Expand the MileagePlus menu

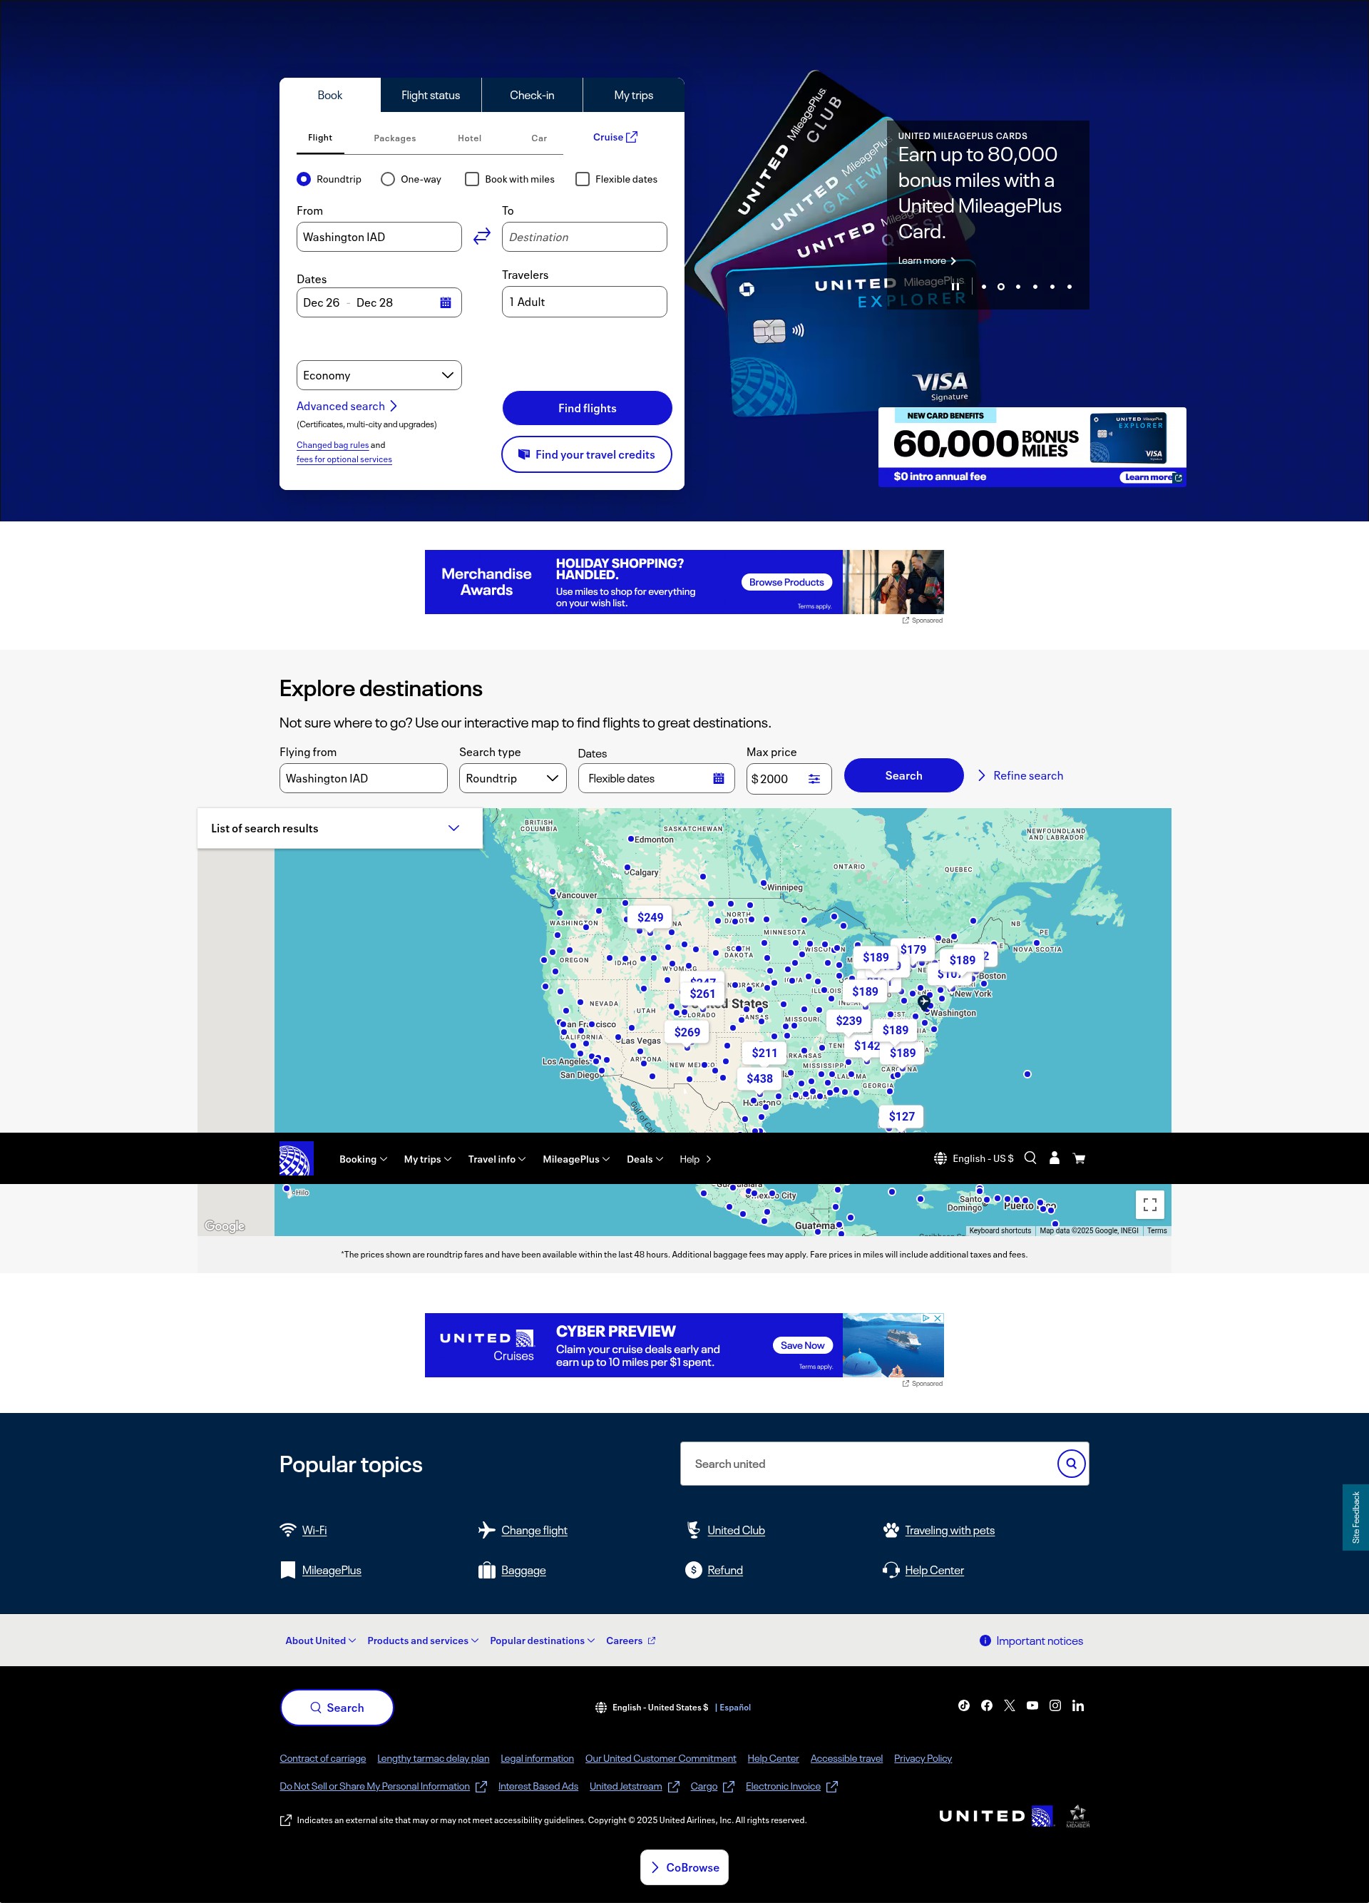click(x=576, y=1159)
